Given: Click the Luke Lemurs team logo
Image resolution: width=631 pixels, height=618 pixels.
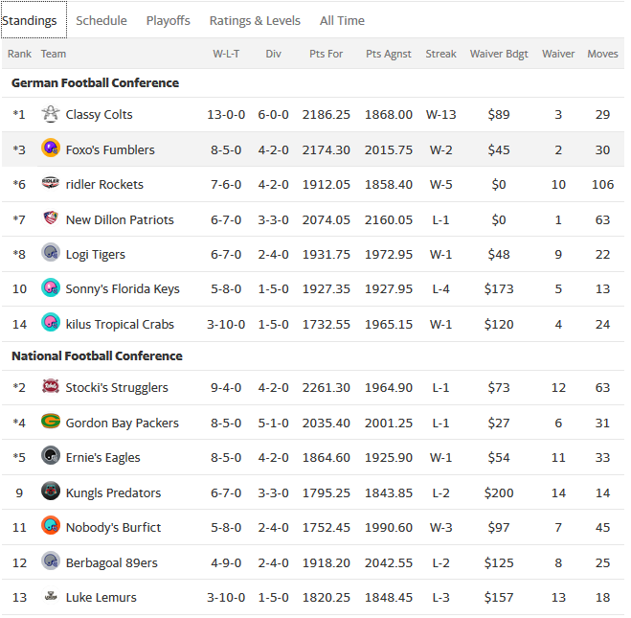Looking at the screenshot, I should click(51, 598).
